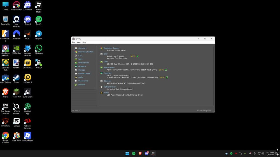Select the Roblox Studio desktop icon

[x=39, y=7]
